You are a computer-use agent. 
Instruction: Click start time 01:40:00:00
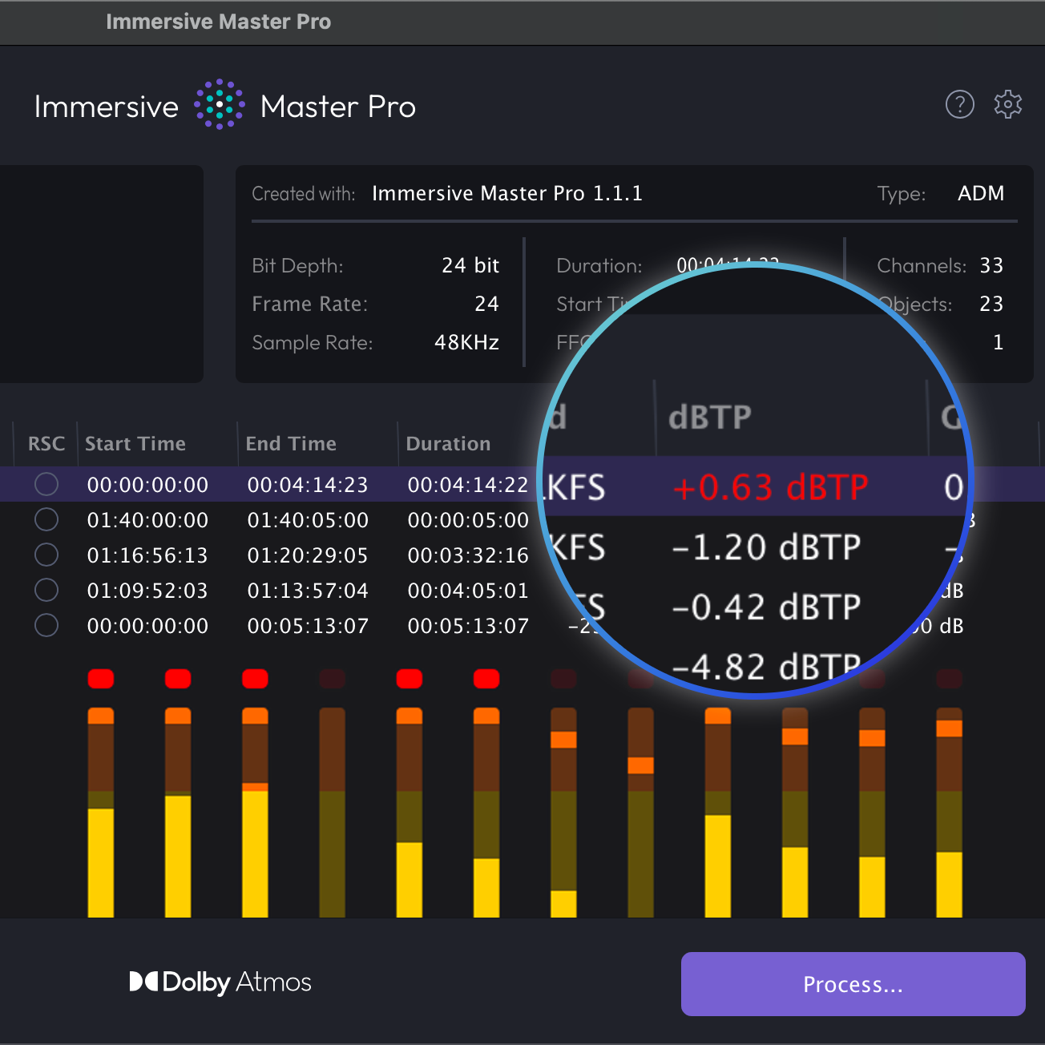pos(148,520)
